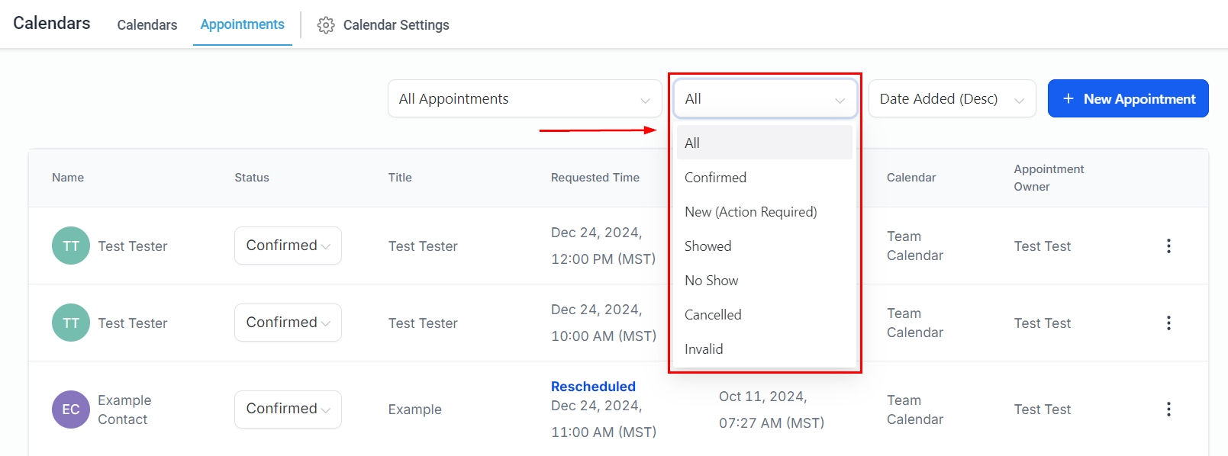Switch to the Calendars tab
Viewport: 1228px width, 456px height.
147,25
